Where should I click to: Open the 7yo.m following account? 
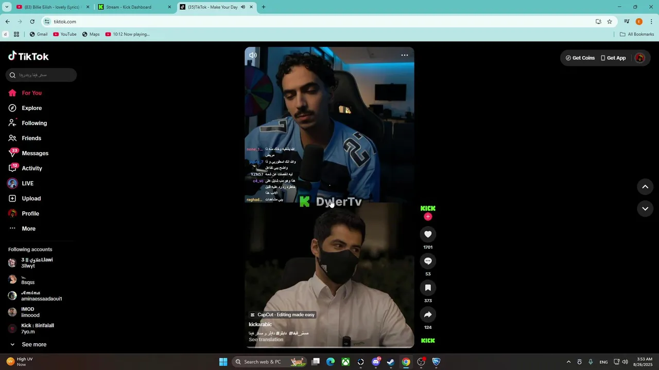coord(31,329)
